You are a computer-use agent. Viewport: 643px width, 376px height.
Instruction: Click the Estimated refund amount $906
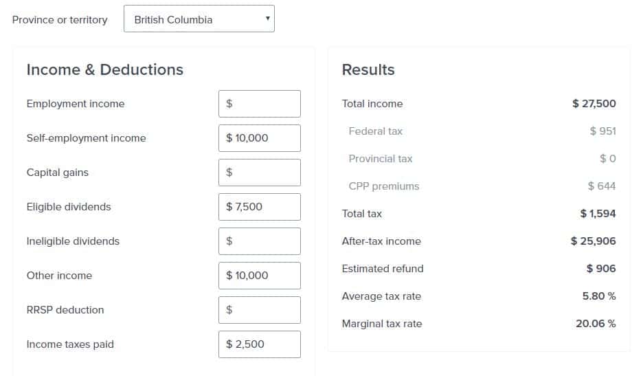tap(601, 269)
